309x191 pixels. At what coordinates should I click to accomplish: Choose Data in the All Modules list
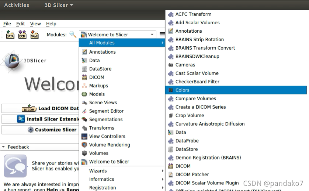tap(236, 132)
